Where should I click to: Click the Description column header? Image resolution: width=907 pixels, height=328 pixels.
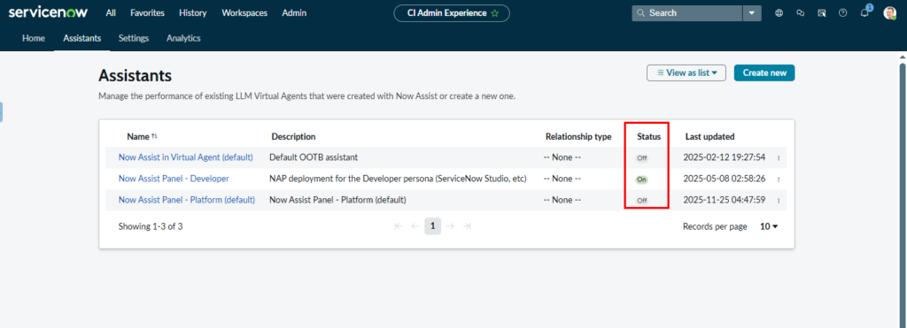click(x=293, y=137)
